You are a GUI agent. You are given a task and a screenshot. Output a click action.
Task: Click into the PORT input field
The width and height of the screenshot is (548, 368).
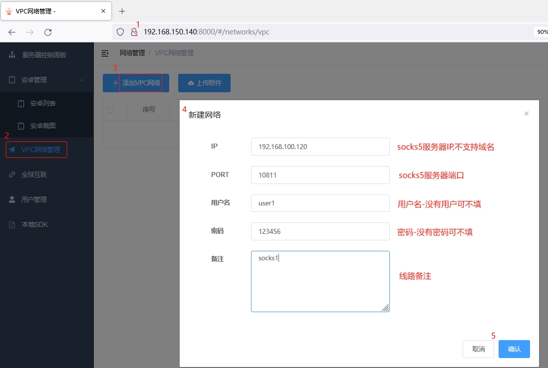320,175
